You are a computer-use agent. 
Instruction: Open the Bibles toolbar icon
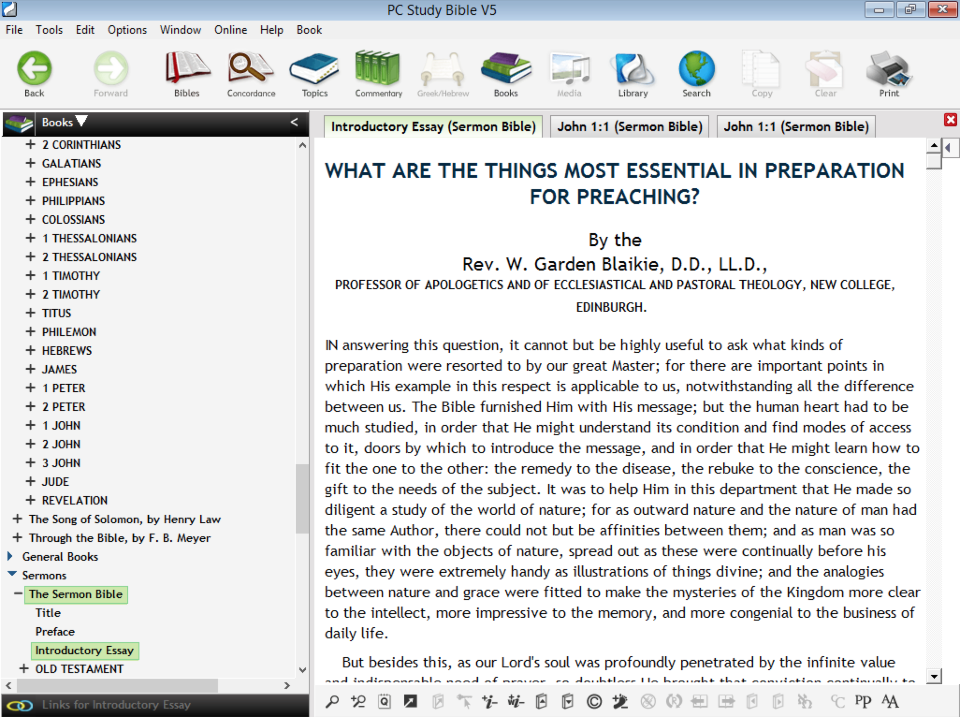click(187, 74)
